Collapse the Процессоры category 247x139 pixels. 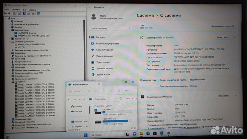[10, 82]
